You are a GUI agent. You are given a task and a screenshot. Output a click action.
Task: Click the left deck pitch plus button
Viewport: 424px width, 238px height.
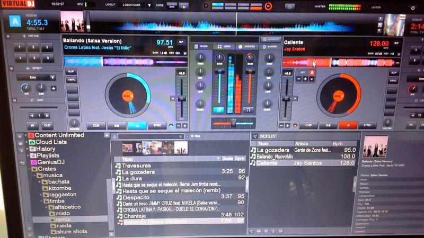point(185,126)
